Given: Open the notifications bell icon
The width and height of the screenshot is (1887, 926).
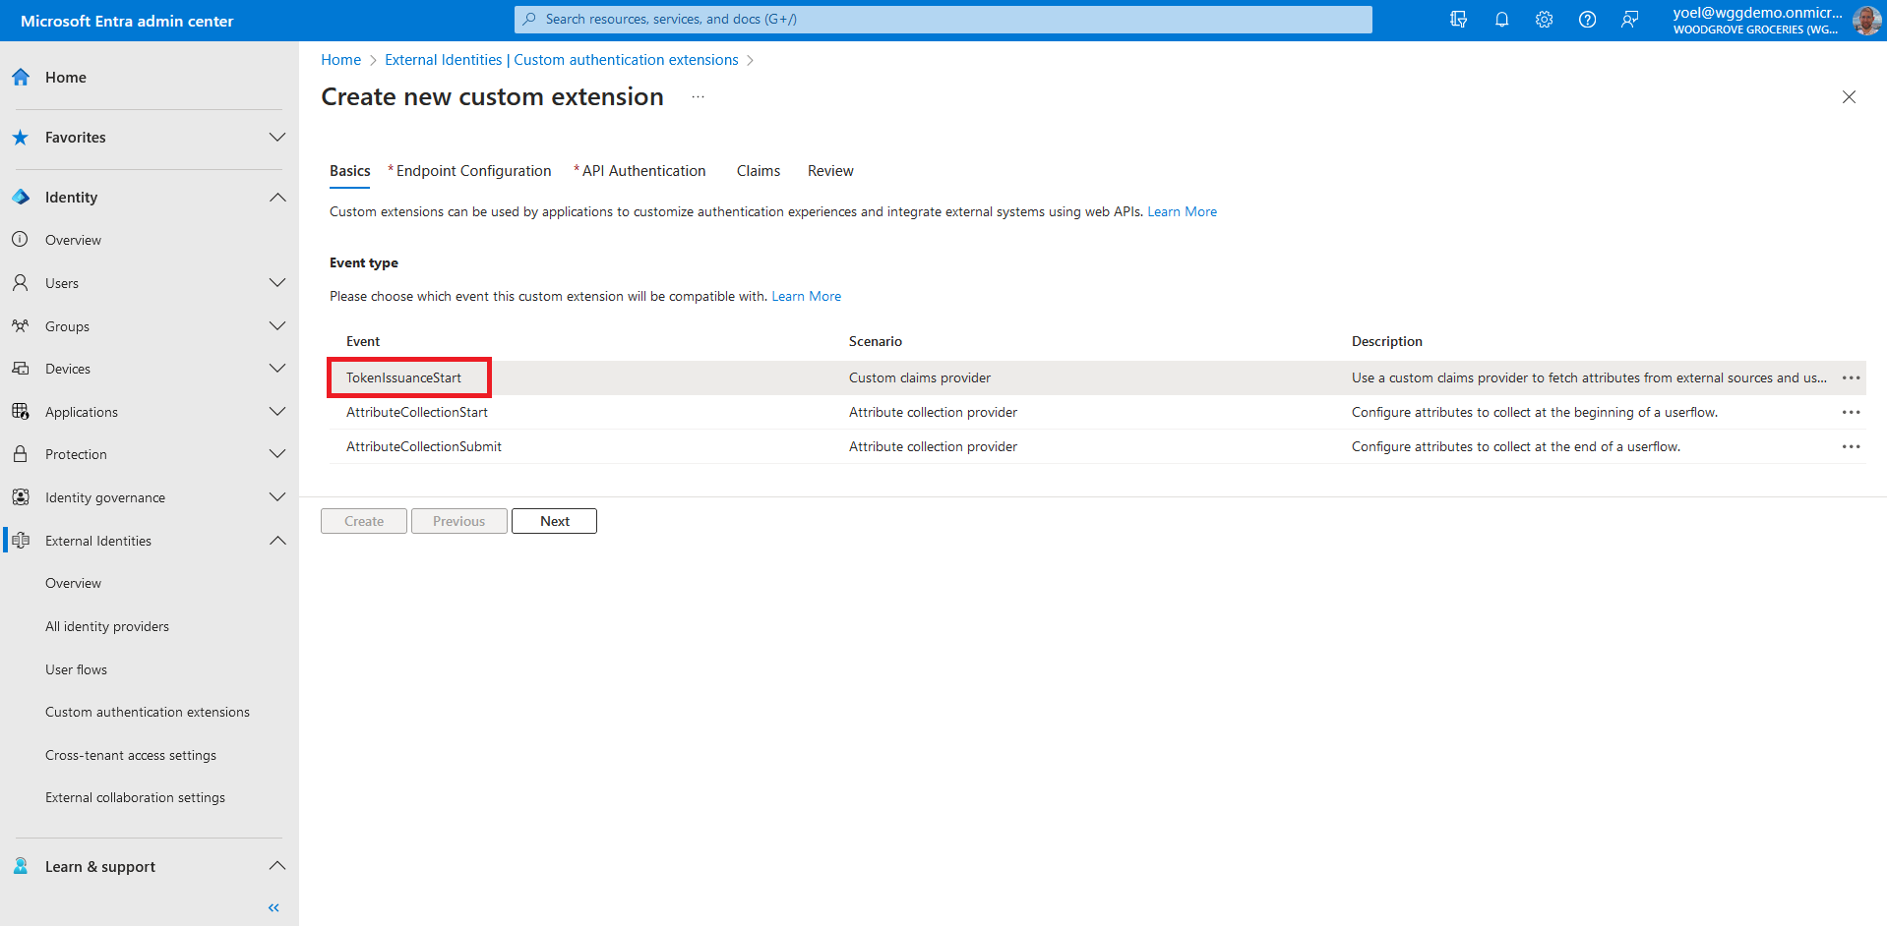Looking at the screenshot, I should [1501, 20].
